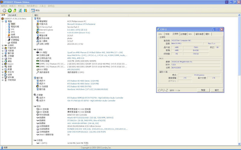Open QuadCore AMD Phenom II X4 link

tap(95, 52)
